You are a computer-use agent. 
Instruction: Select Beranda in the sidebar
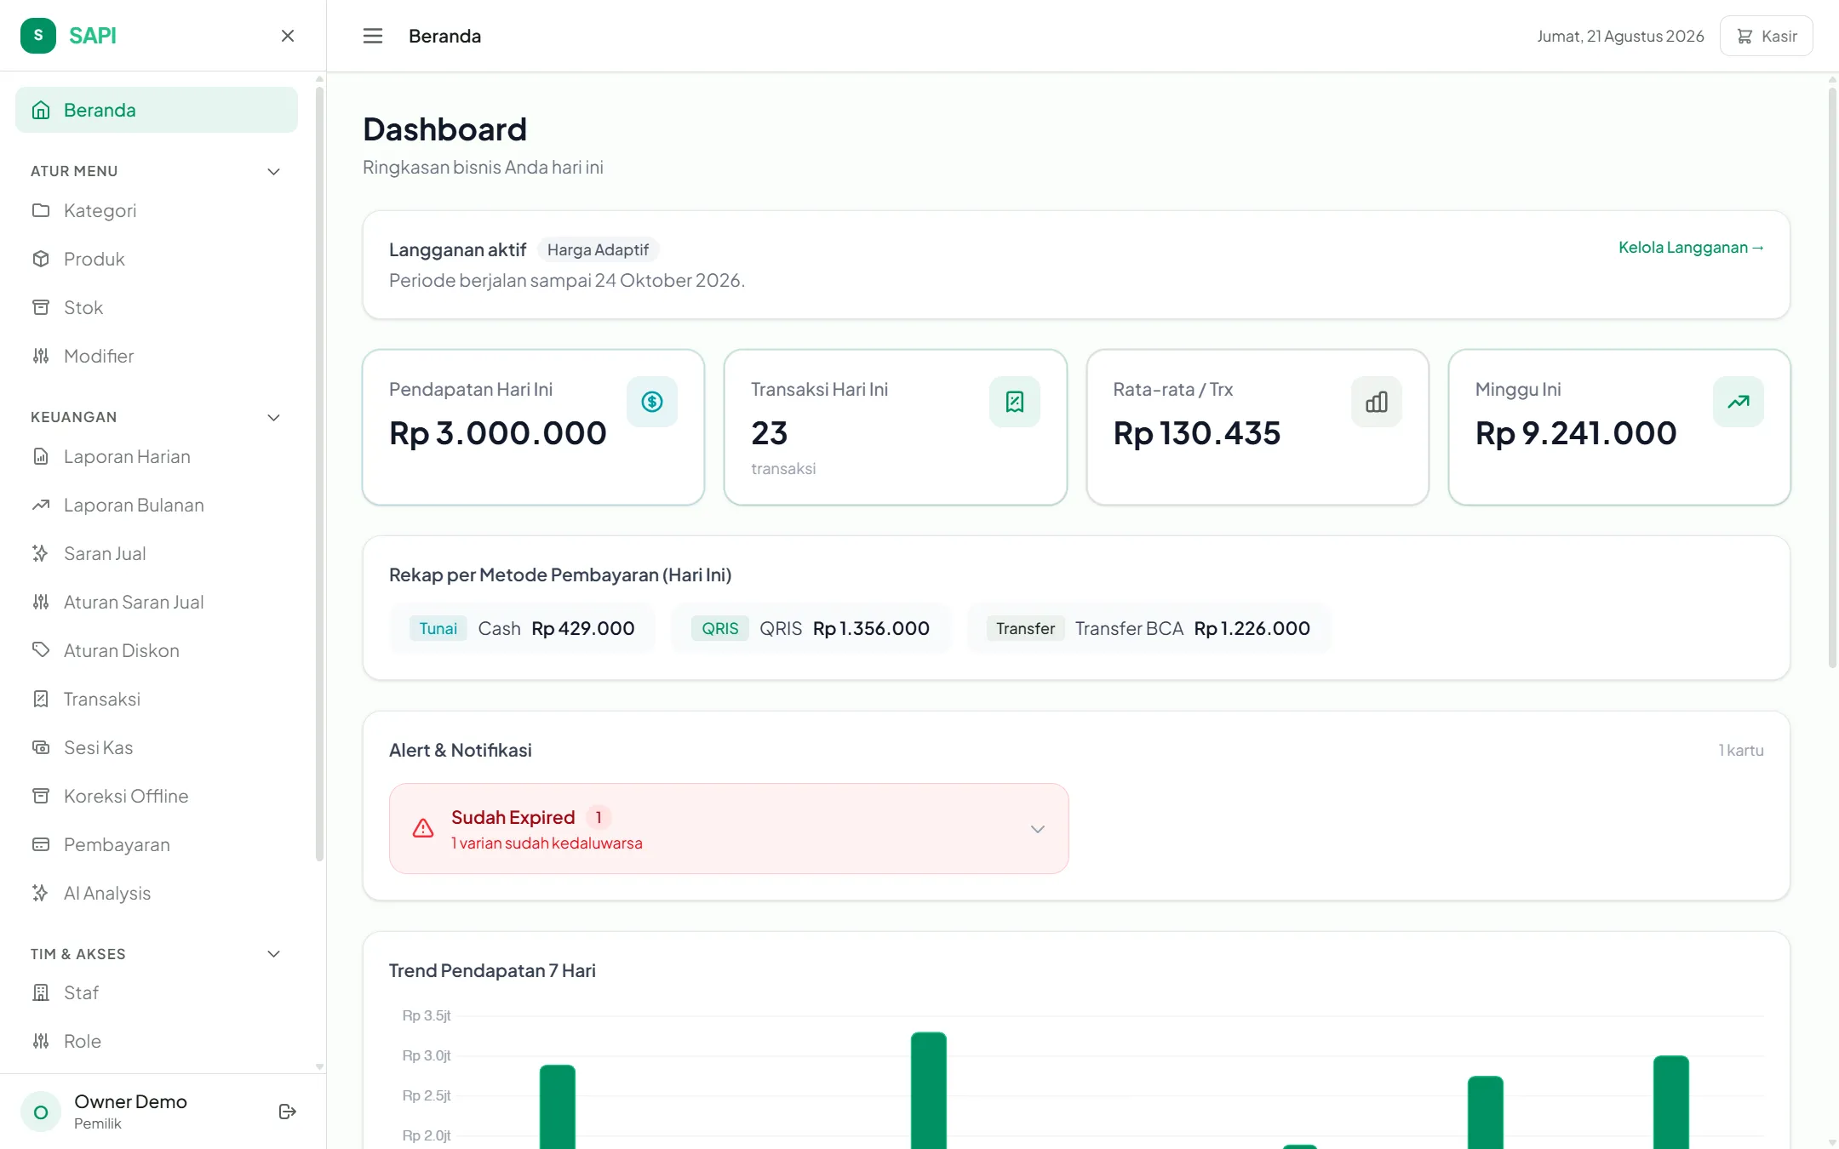(x=157, y=110)
